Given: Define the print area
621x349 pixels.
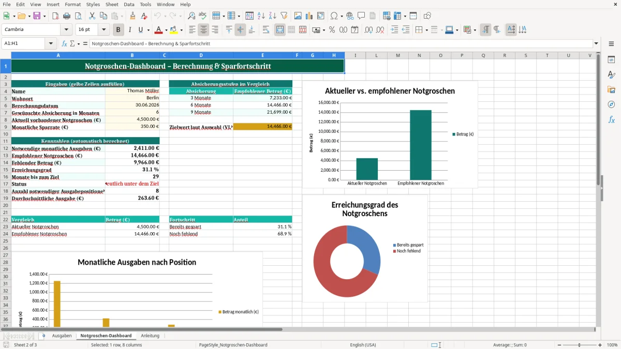Looking at the screenshot, I should pyautogui.click(x=387, y=16).
